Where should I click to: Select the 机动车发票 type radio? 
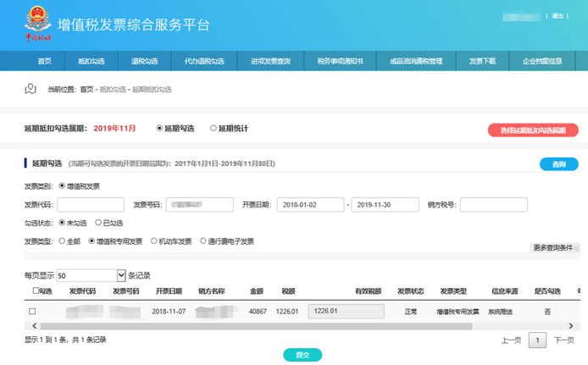tap(153, 241)
